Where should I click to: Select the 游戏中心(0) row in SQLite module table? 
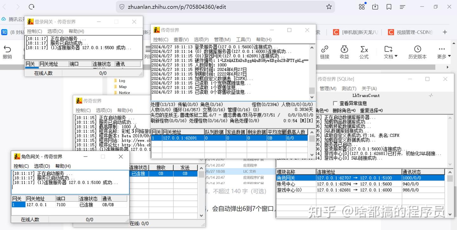360,190
